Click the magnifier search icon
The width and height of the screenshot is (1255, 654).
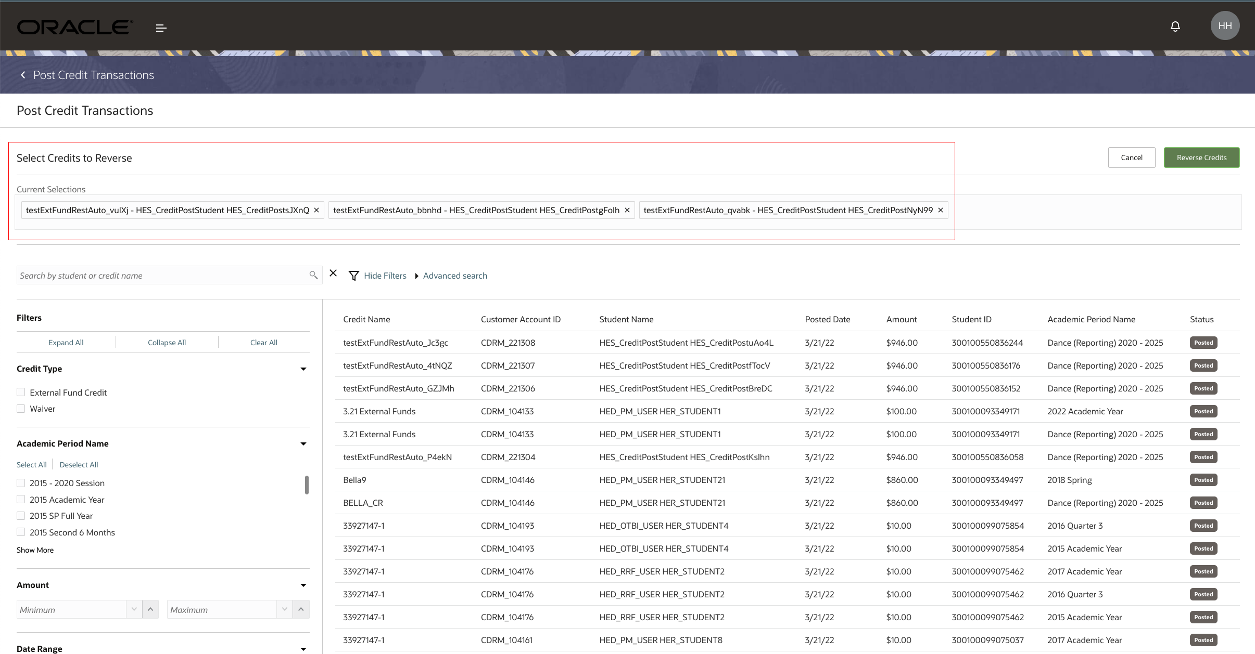tap(313, 275)
